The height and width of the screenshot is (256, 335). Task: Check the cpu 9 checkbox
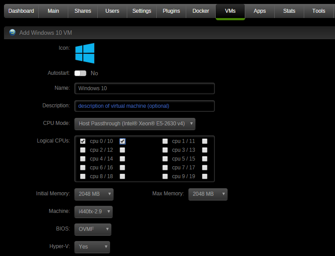(165, 176)
